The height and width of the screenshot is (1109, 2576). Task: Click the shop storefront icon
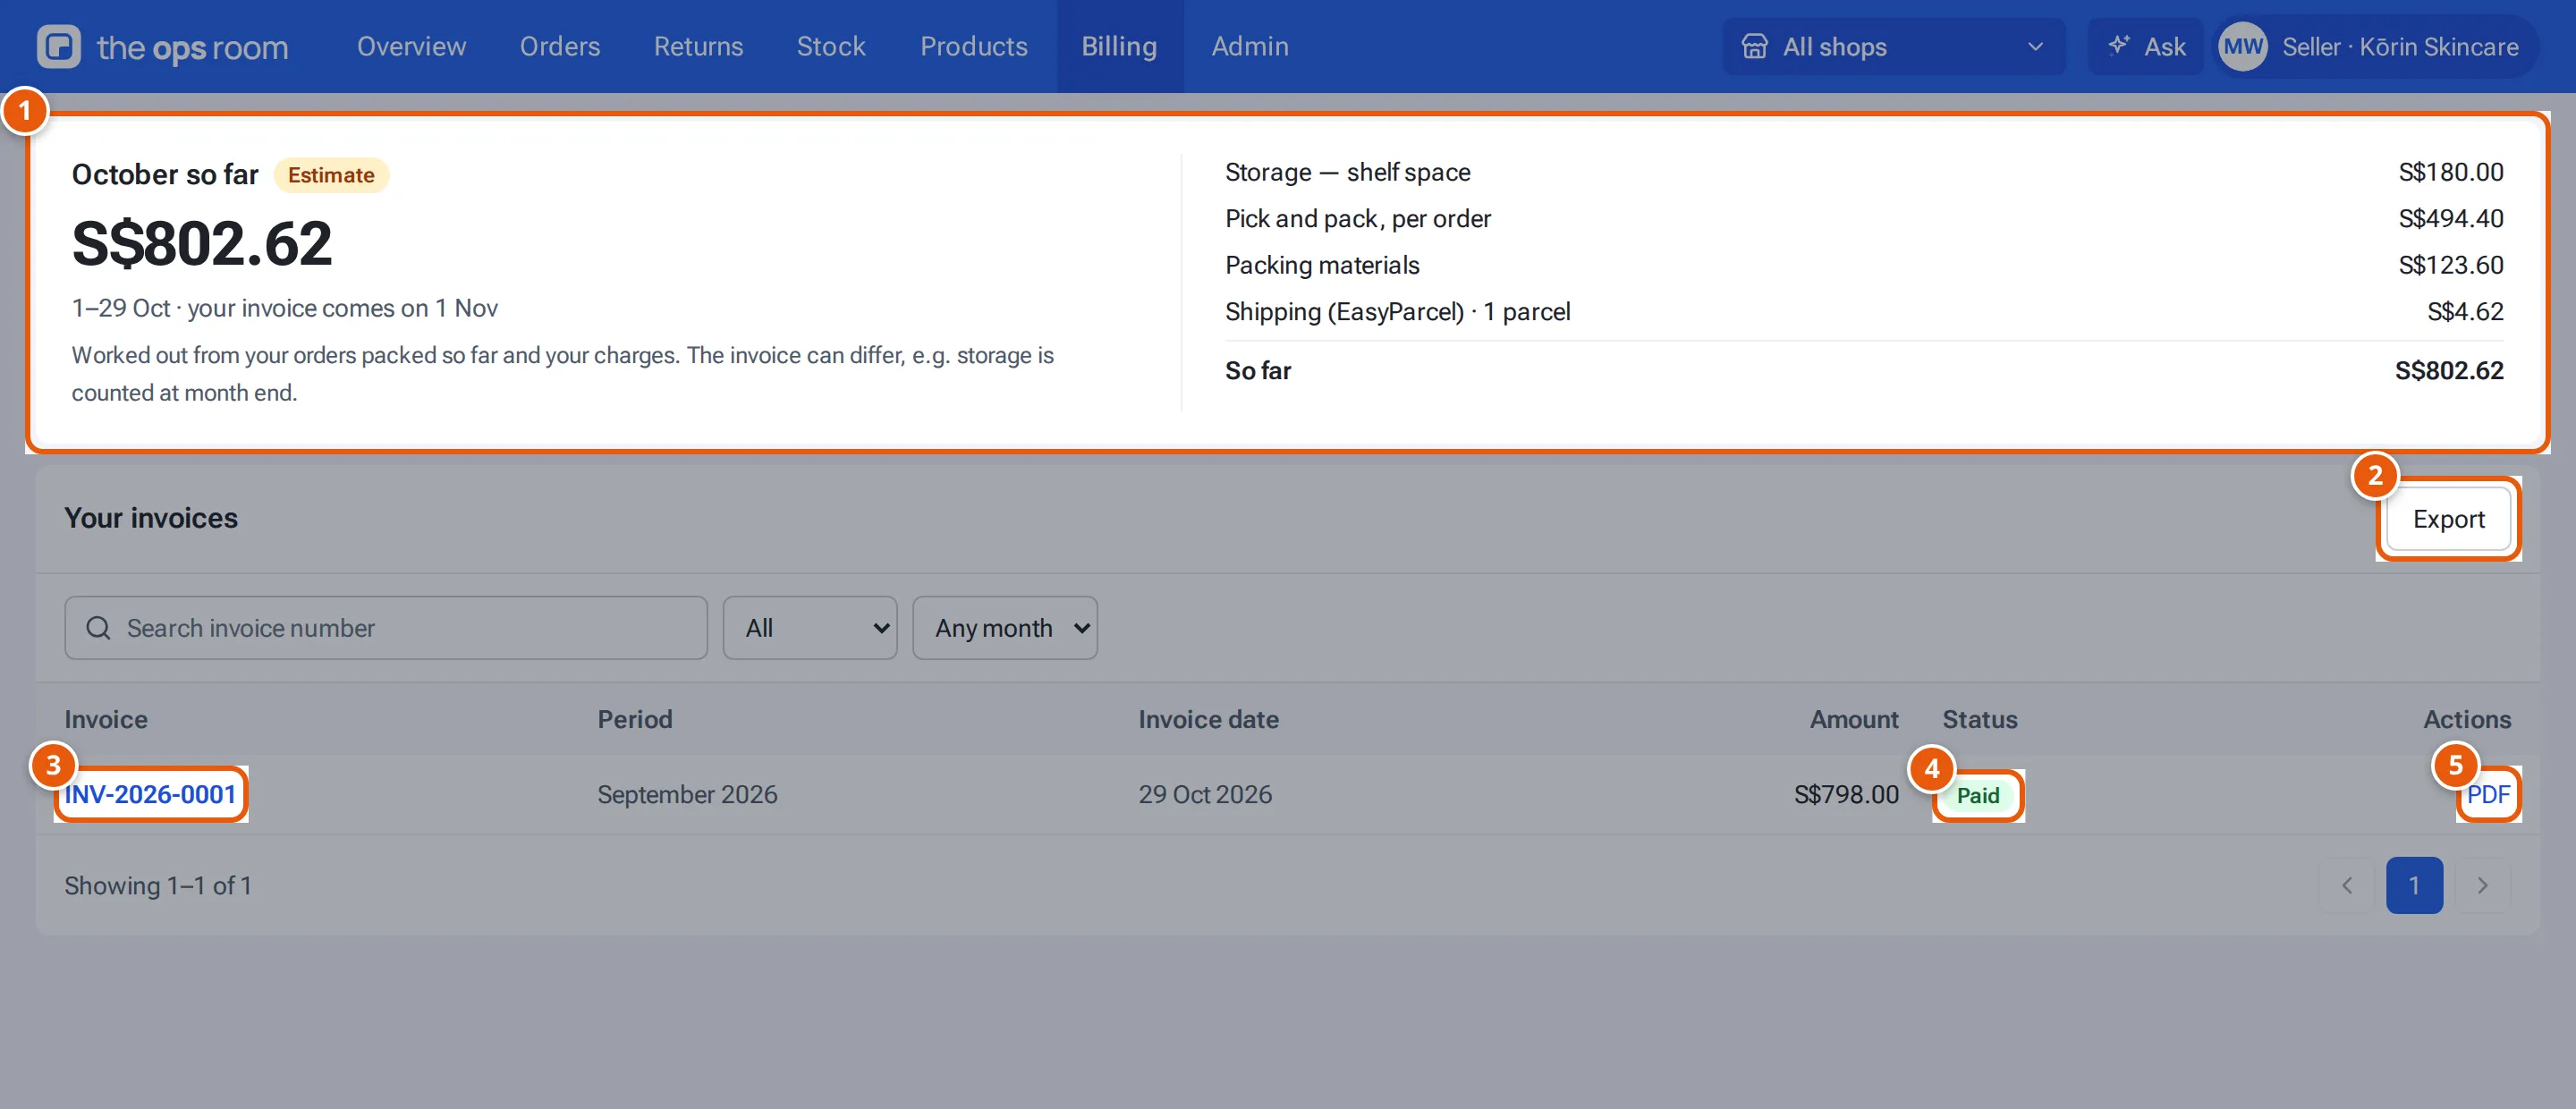pos(1754,46)
